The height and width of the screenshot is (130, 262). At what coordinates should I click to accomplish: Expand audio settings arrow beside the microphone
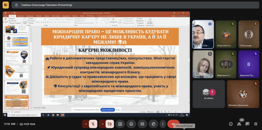(86, 124)
